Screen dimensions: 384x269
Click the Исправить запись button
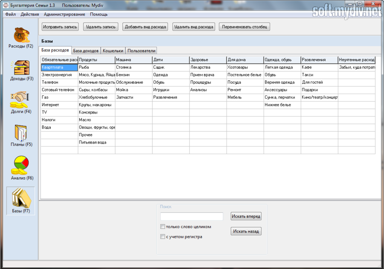click(60, 27)
